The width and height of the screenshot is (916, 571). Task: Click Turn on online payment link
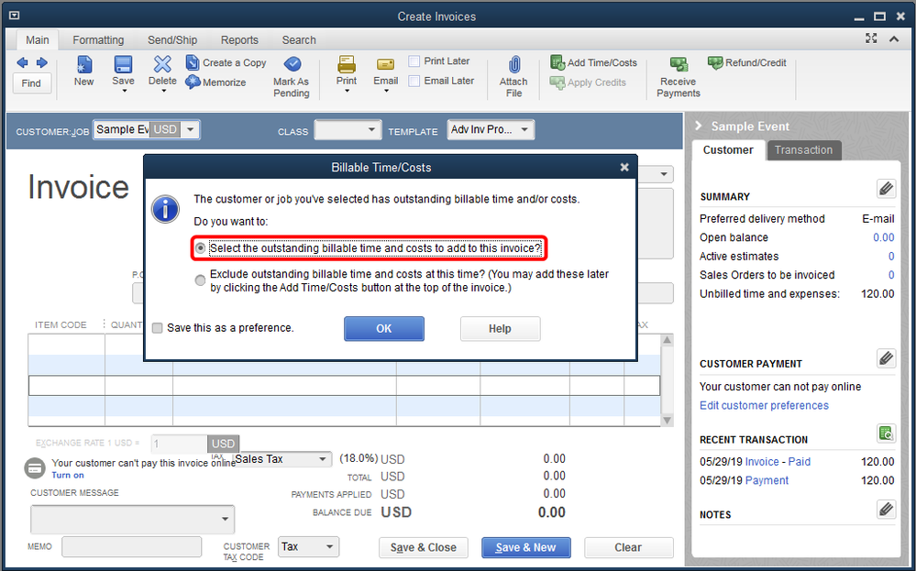[68, 476]
